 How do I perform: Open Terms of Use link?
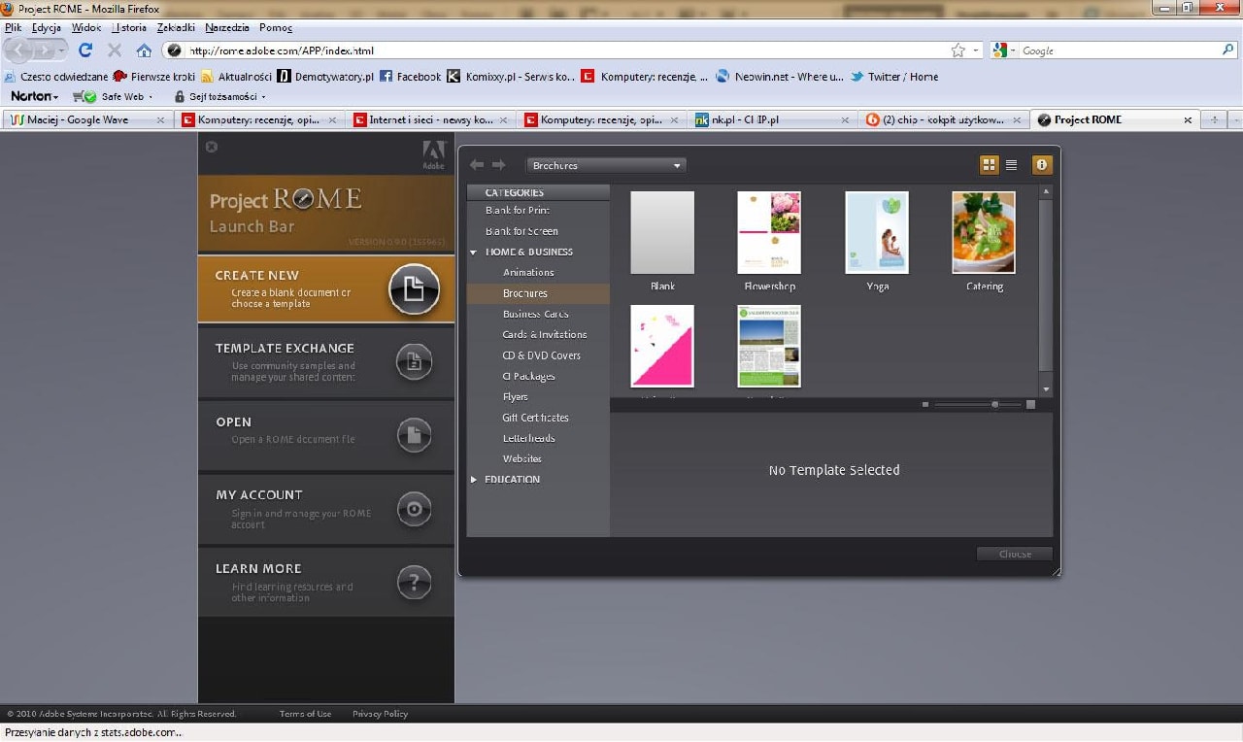click(305, 714)
